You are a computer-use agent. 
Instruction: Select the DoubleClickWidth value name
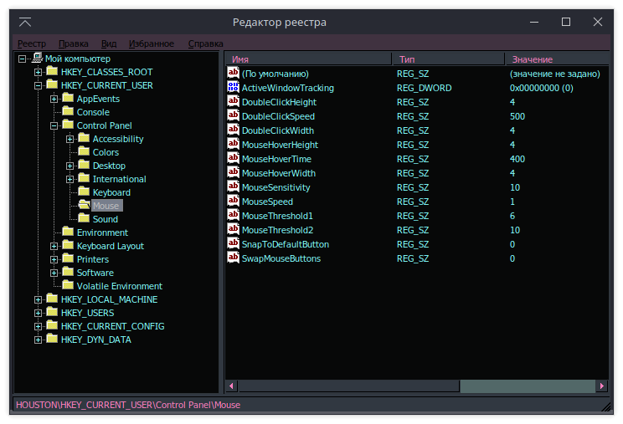pos(278,130)
